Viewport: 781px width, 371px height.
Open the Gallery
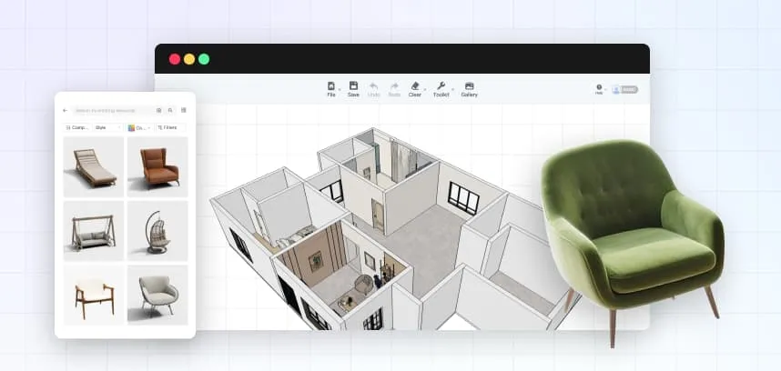[469, 89]
